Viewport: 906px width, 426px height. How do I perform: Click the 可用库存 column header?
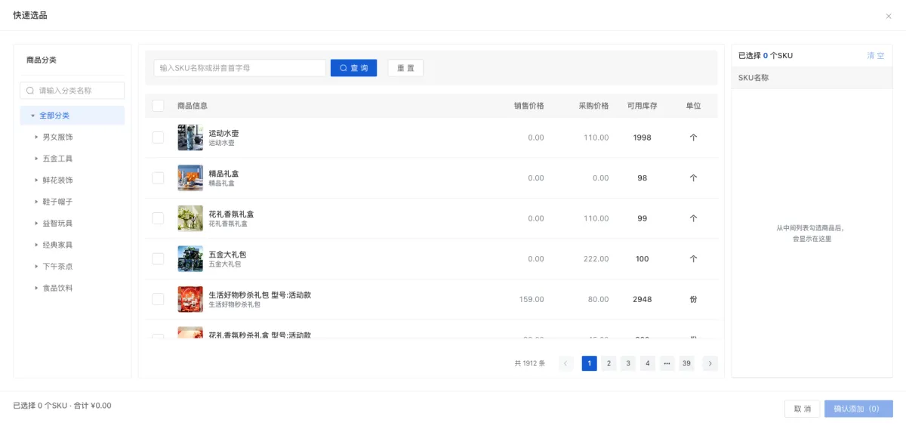tap(642, 106)
